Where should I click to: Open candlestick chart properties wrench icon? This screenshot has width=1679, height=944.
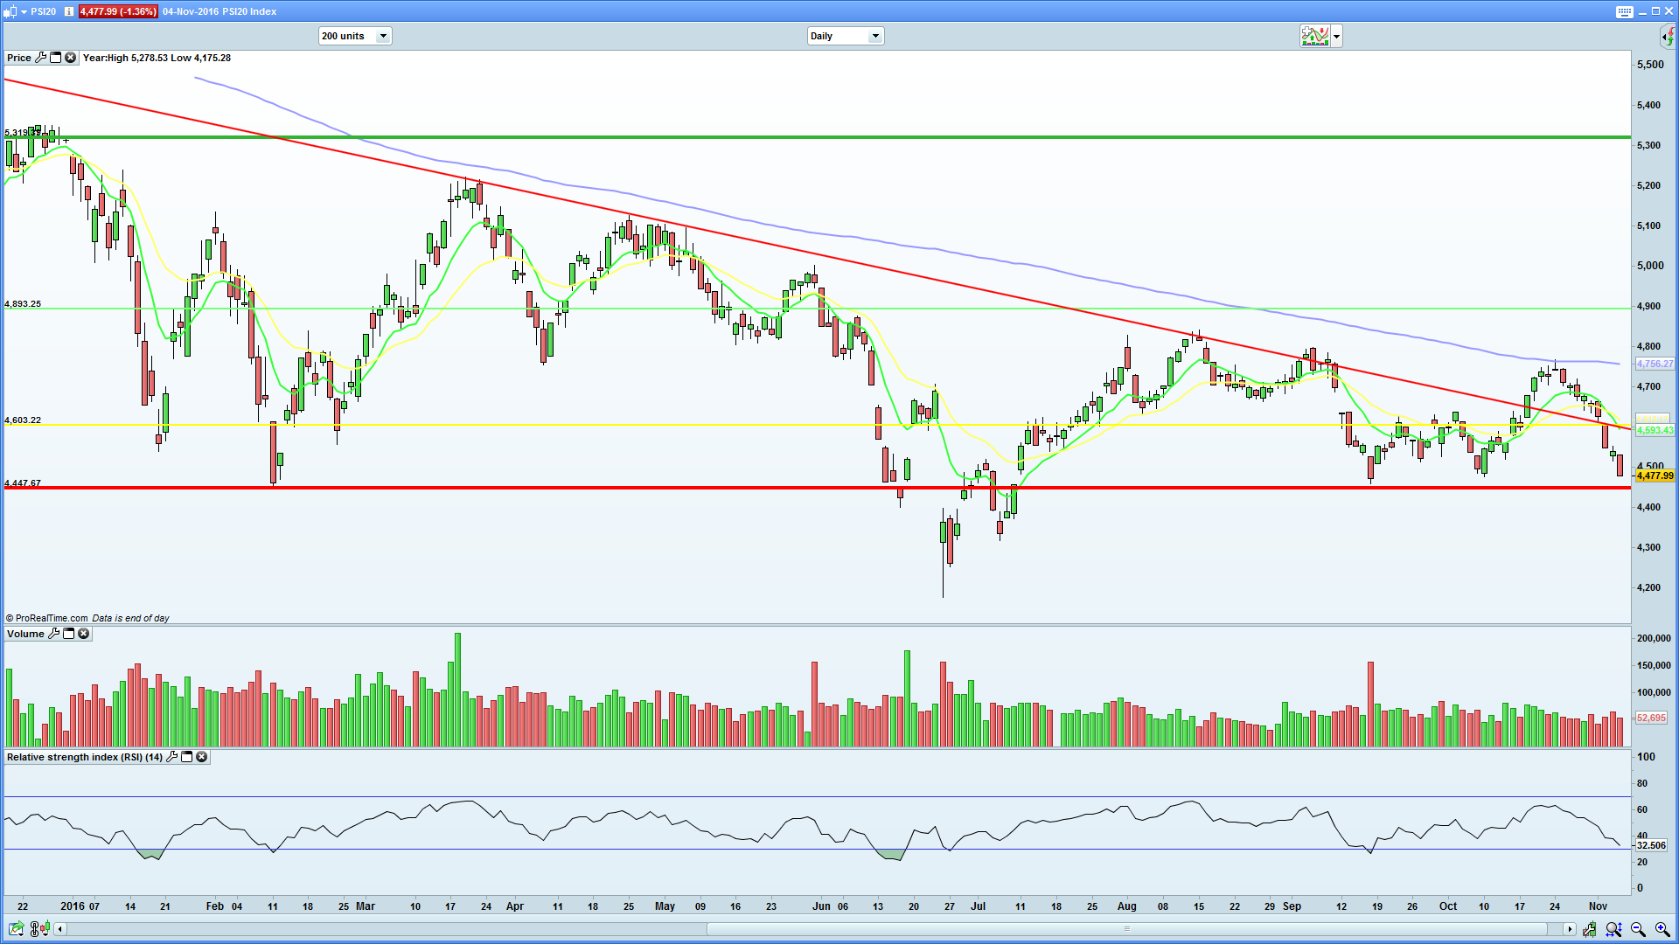1591,929
